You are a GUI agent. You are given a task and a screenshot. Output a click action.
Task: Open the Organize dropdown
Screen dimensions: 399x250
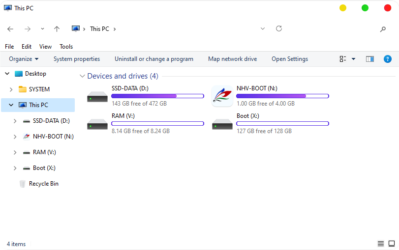coord(24,59)
